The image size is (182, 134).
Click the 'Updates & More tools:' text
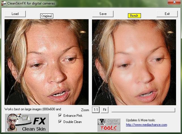(x=141, y=120)
